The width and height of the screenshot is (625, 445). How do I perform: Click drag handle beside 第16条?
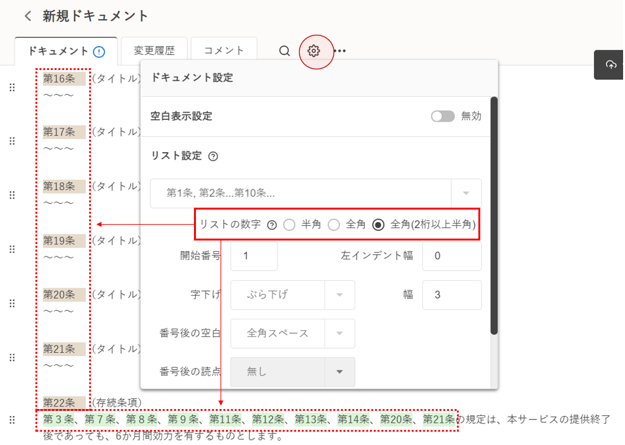pyautogui.click(x=11, y=88)
